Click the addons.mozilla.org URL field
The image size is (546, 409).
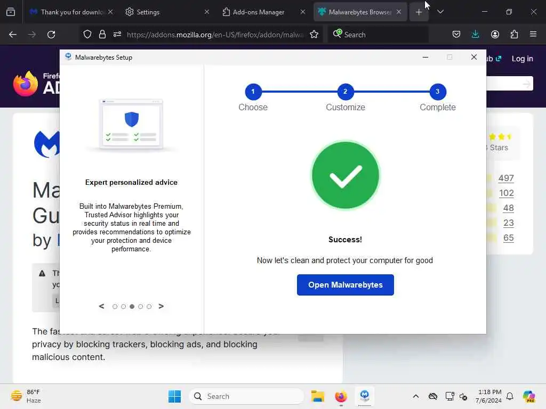[214, 35]
